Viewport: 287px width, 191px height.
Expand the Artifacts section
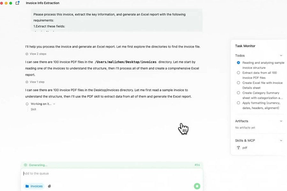click(x=281, y=121)
